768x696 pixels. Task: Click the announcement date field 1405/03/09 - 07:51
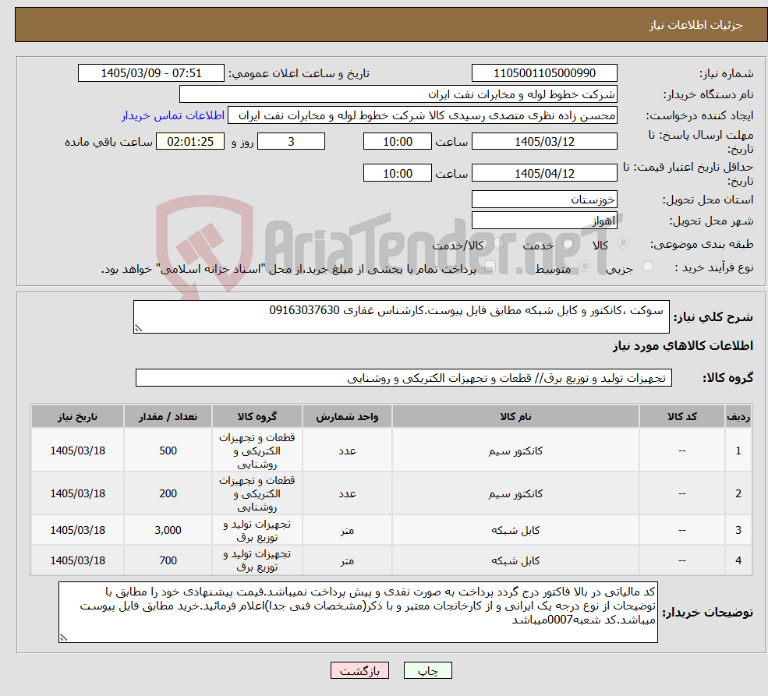pyautogui.click(x=150, y=73)
